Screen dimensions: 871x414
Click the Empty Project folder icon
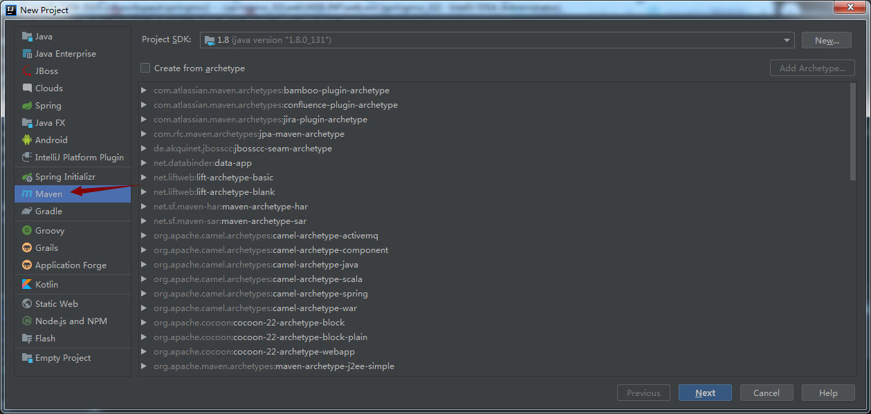tap(27, 358)
